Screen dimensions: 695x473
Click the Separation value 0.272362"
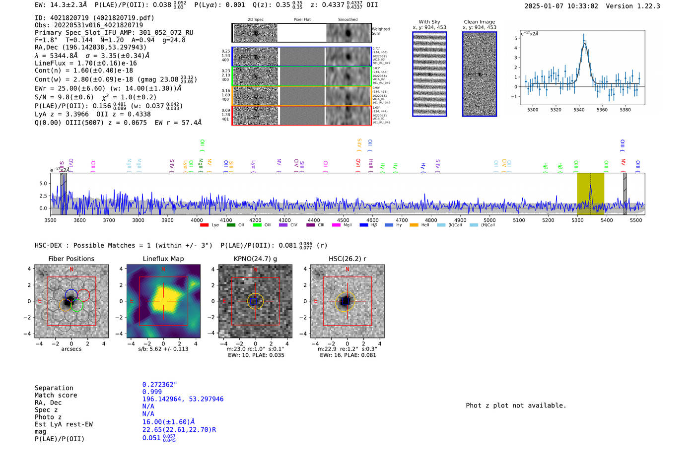click(159, 385)
